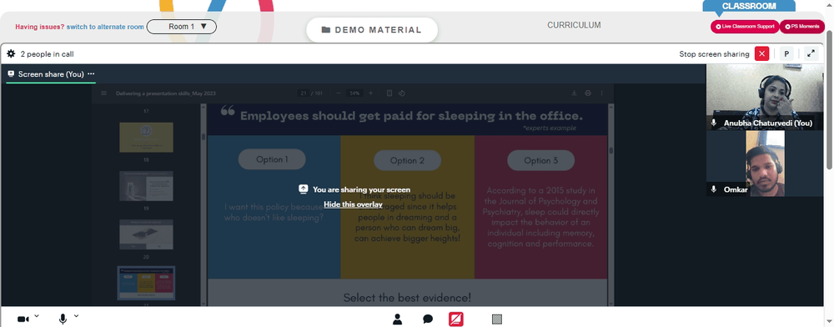Viewport: 834px width, 327px height.
Task: Click the PDF page number field
Action: point(304,93)
